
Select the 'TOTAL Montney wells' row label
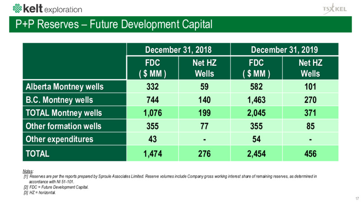64,113
